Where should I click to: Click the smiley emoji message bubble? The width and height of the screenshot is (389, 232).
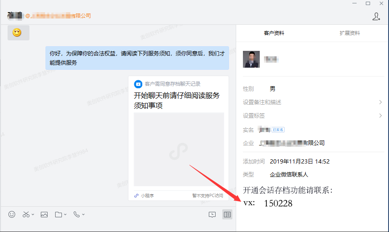[x=19, y=33]
